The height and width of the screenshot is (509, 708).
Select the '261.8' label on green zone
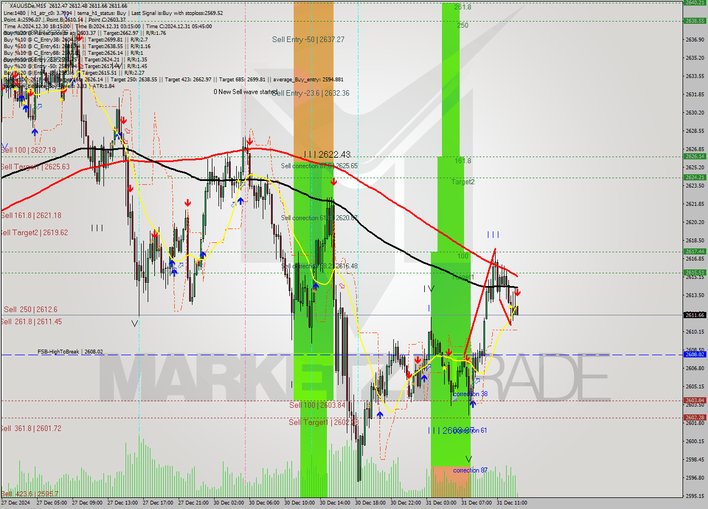point(463,7)
